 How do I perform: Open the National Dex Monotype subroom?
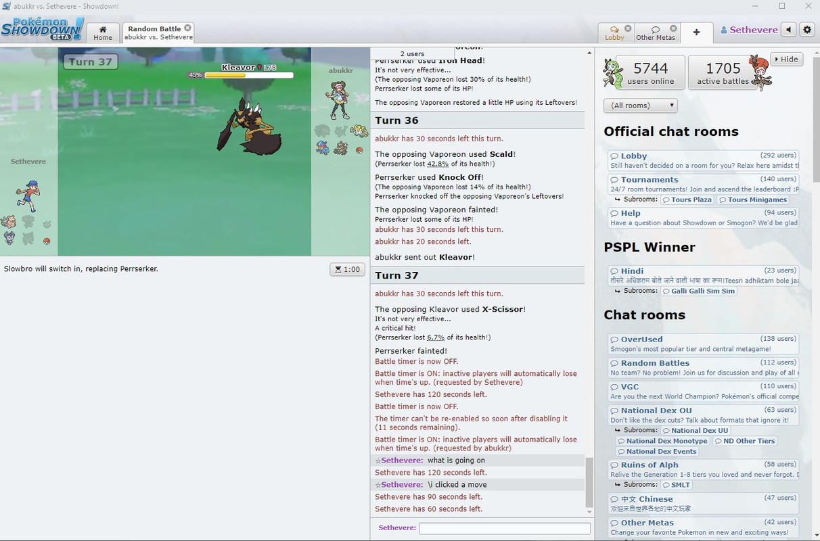662,441
